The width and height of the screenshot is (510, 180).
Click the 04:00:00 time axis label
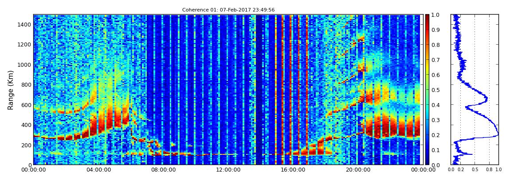(98, 170)
